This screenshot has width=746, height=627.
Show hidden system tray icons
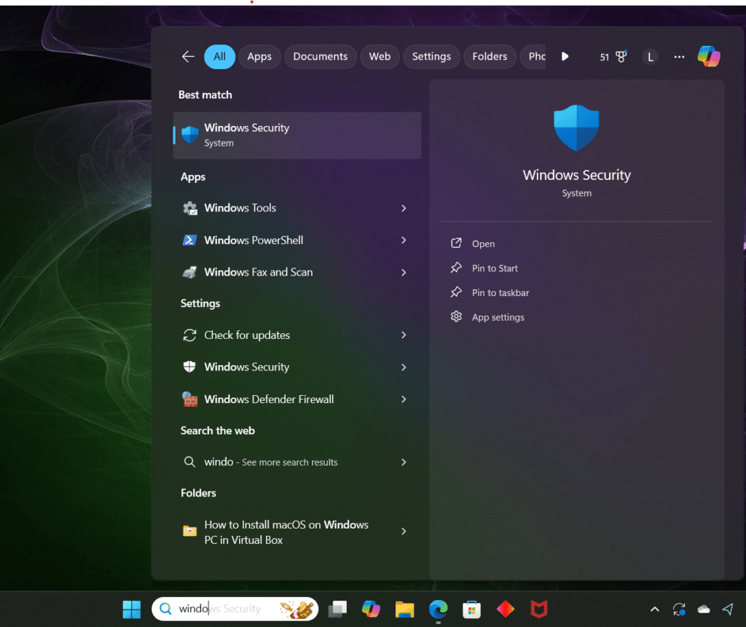[x=654, y=610]
